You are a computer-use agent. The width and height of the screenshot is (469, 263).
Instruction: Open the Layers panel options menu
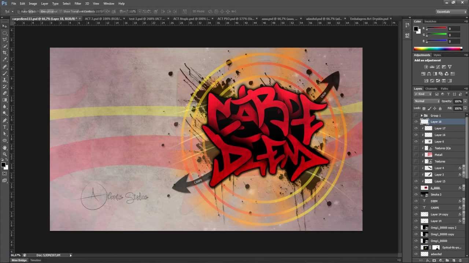pos(466,88)
